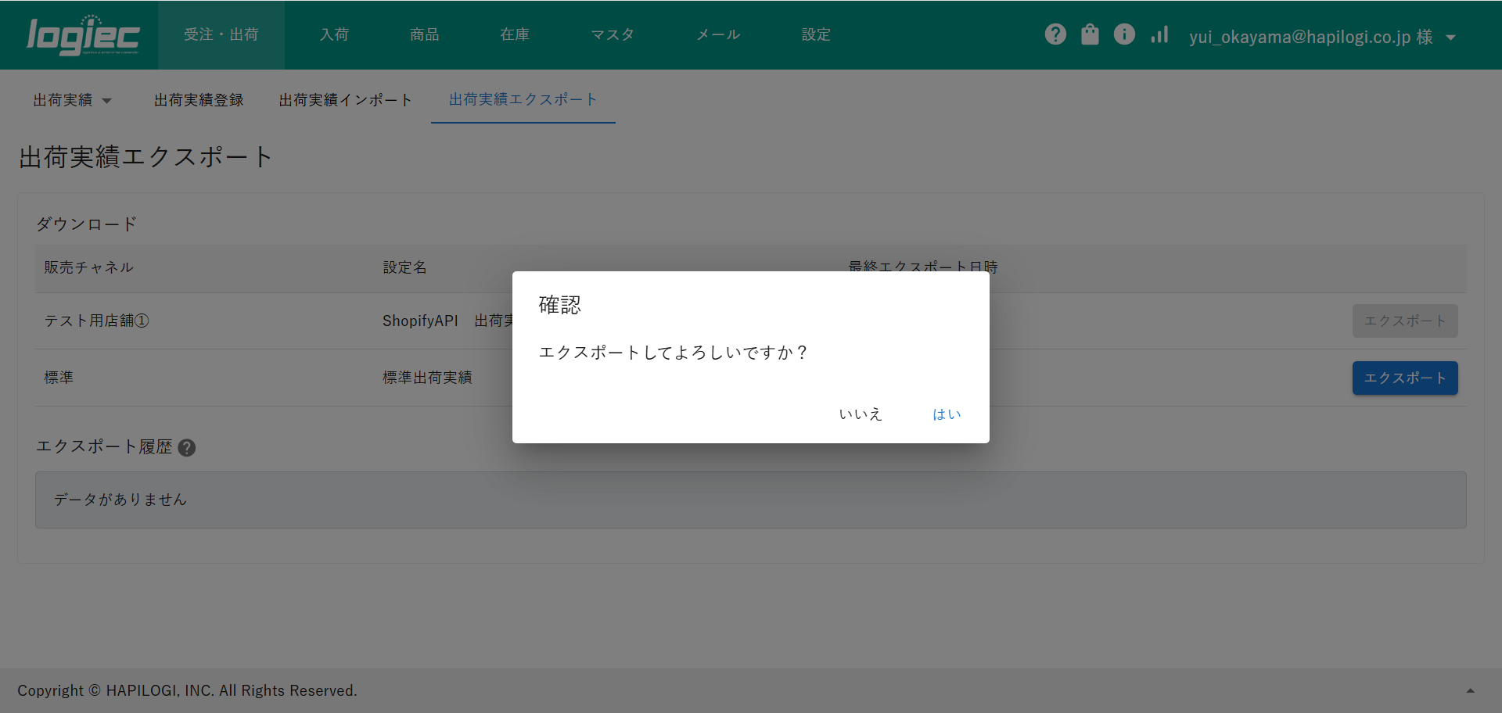Cancel the export with いいえ
This screenshot has height=713, width=1502.
pyautogui.click(x=861, y=414)
